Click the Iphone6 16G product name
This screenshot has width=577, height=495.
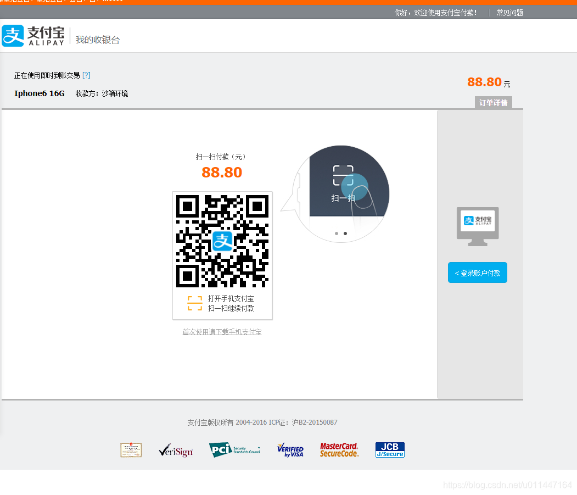click(x=40, y=93)
